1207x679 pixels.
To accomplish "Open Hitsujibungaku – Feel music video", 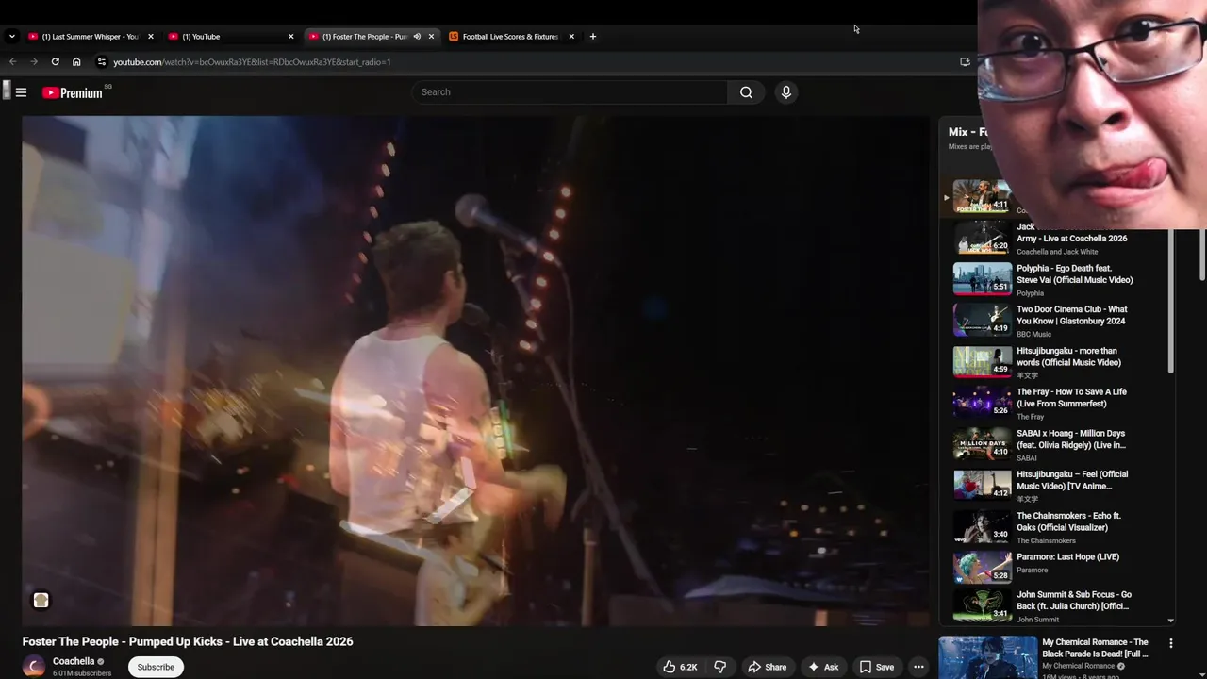I will pos(1059,486).
